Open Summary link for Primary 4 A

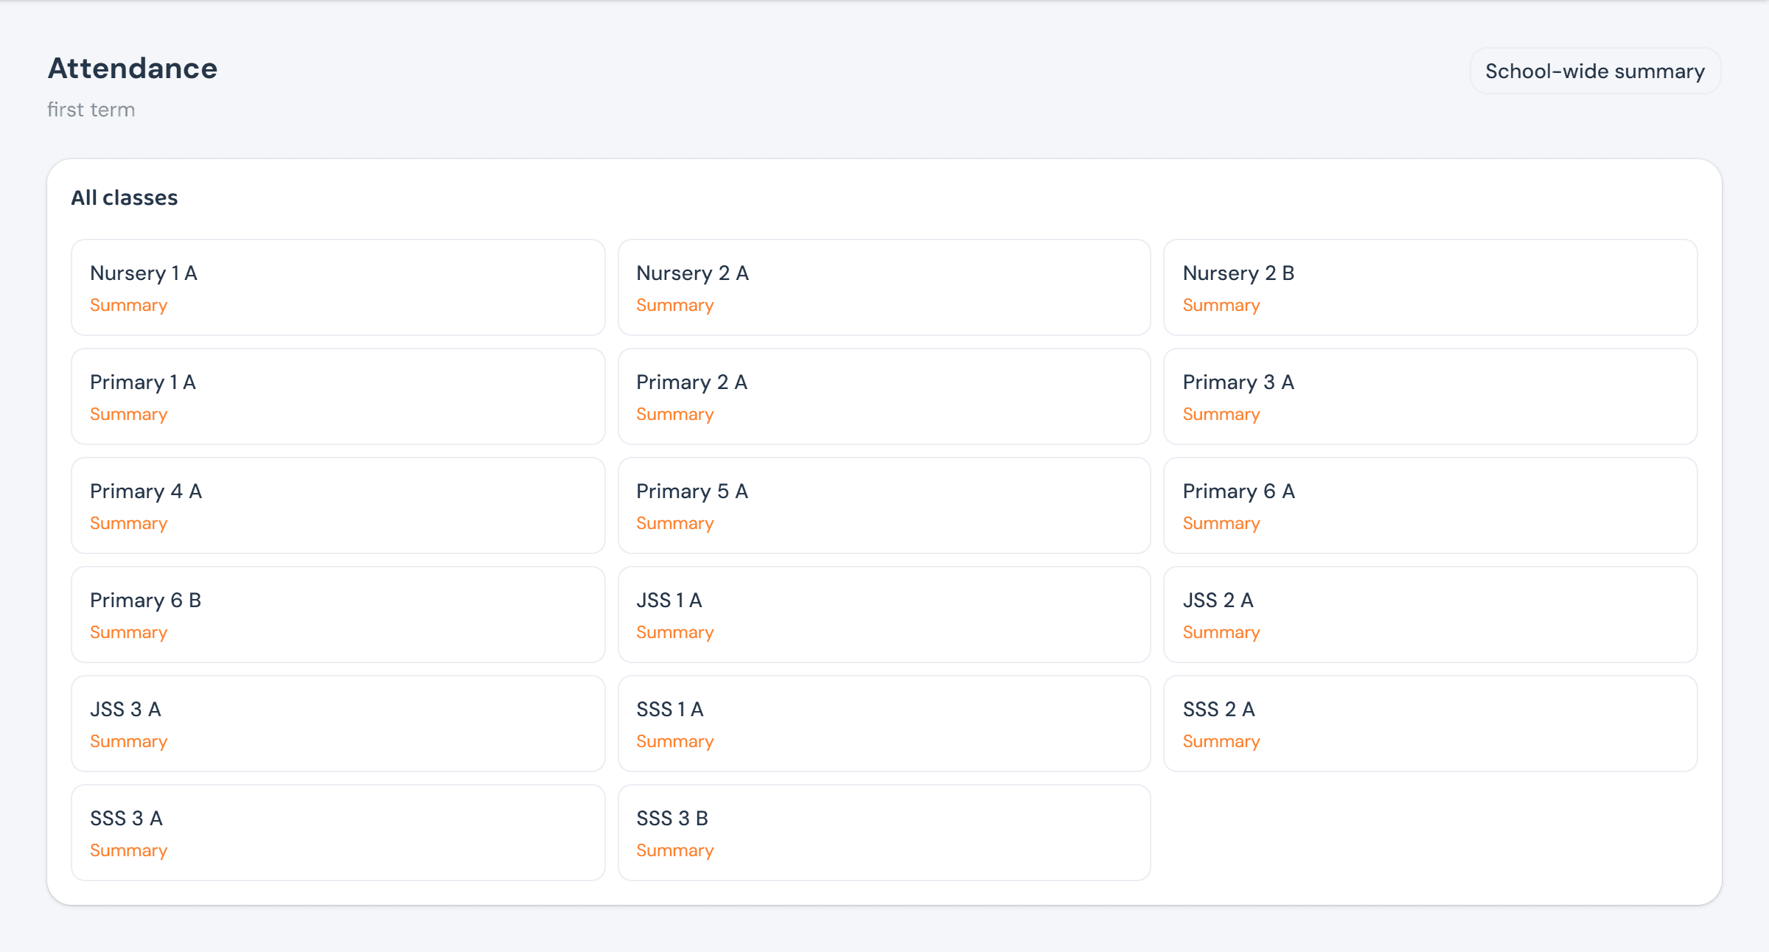[129, 523]
